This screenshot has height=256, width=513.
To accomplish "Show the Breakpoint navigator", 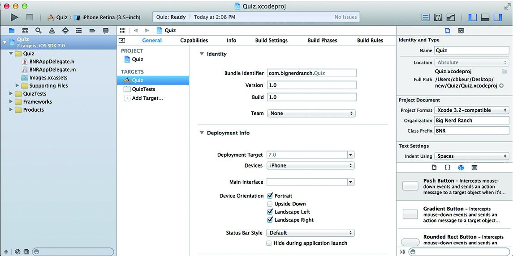I will coord(92,31).
